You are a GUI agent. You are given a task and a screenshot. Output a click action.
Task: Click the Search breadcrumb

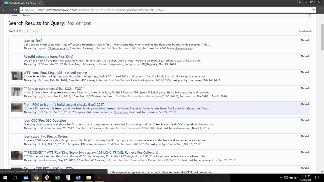tap(26, 15)
